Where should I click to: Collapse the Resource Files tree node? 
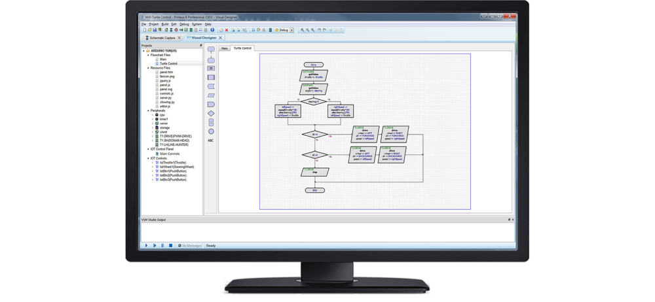(148, 68)
